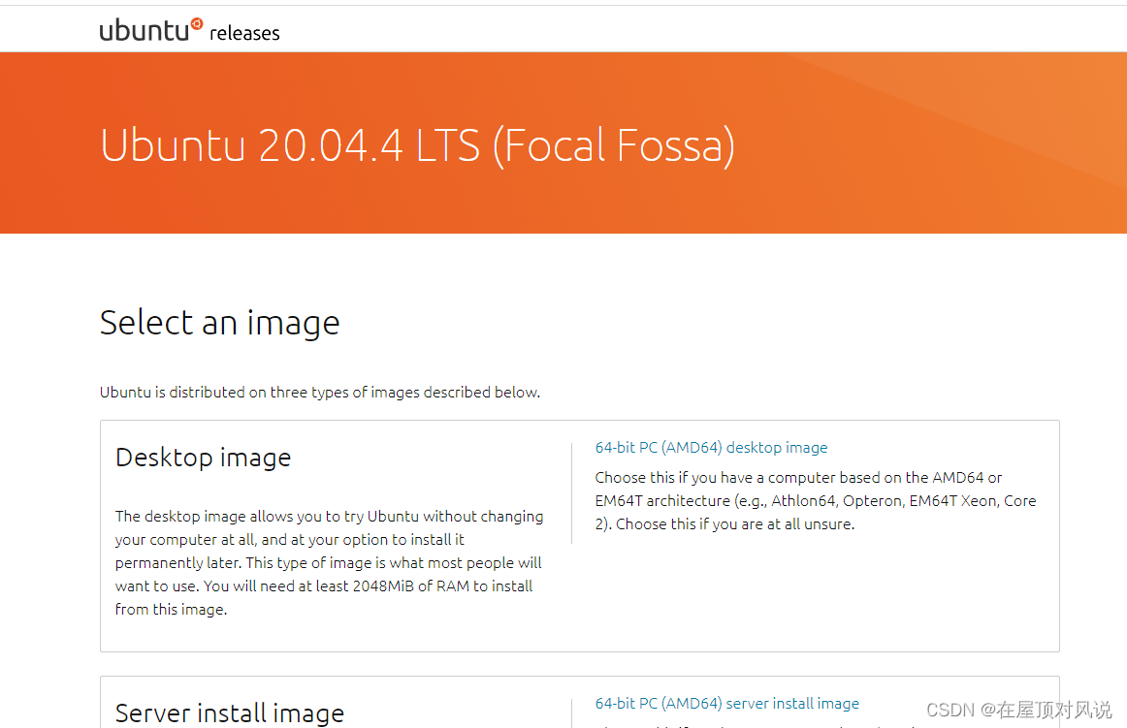Click the sentence about three types of images

[320, 392]
